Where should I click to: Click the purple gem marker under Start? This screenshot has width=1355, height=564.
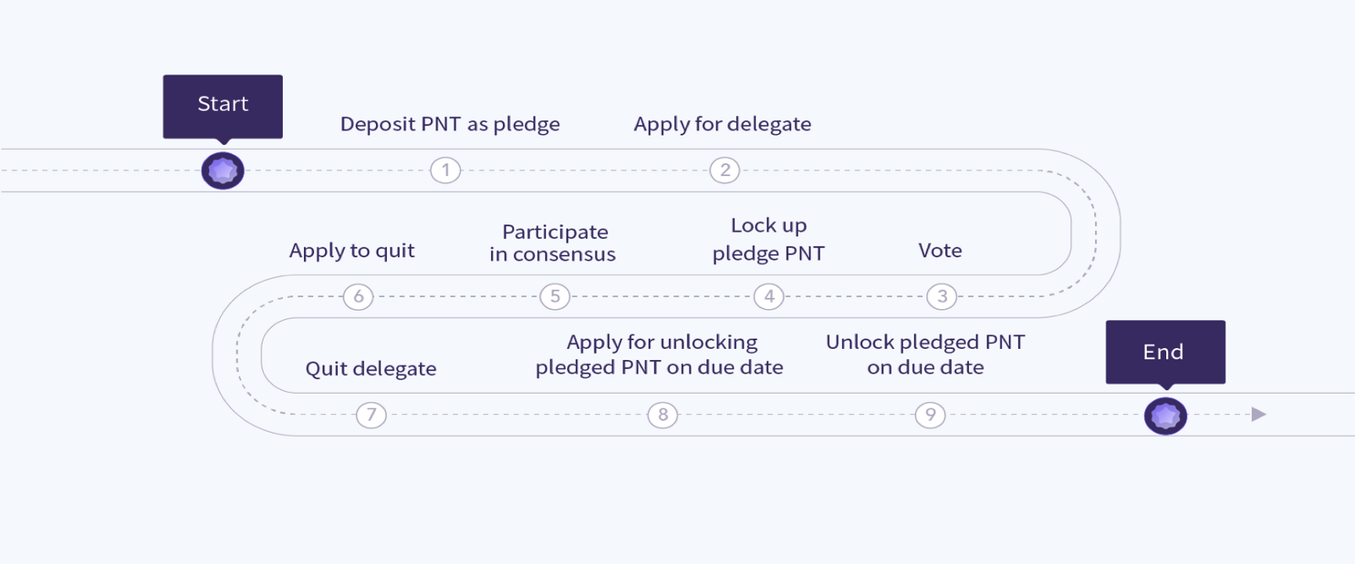(x=223, y=171)
